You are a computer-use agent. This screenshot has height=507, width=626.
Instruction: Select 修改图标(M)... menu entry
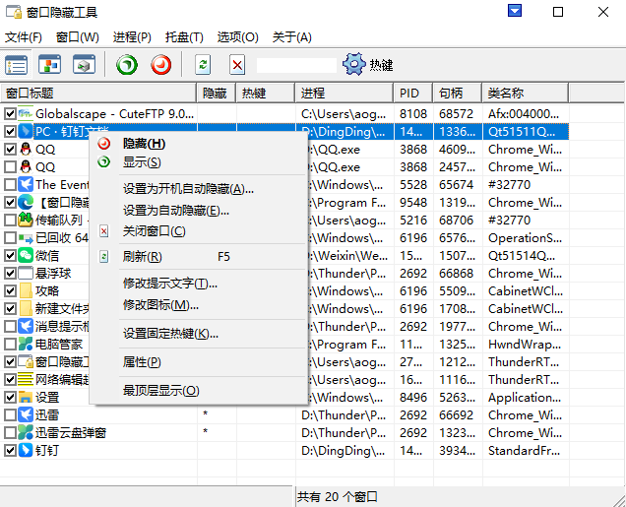coord(199,305)
